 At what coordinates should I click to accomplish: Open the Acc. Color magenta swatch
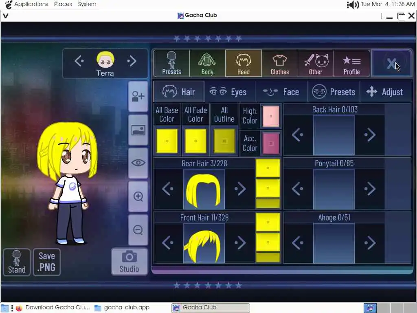click(x=271, y=143)
